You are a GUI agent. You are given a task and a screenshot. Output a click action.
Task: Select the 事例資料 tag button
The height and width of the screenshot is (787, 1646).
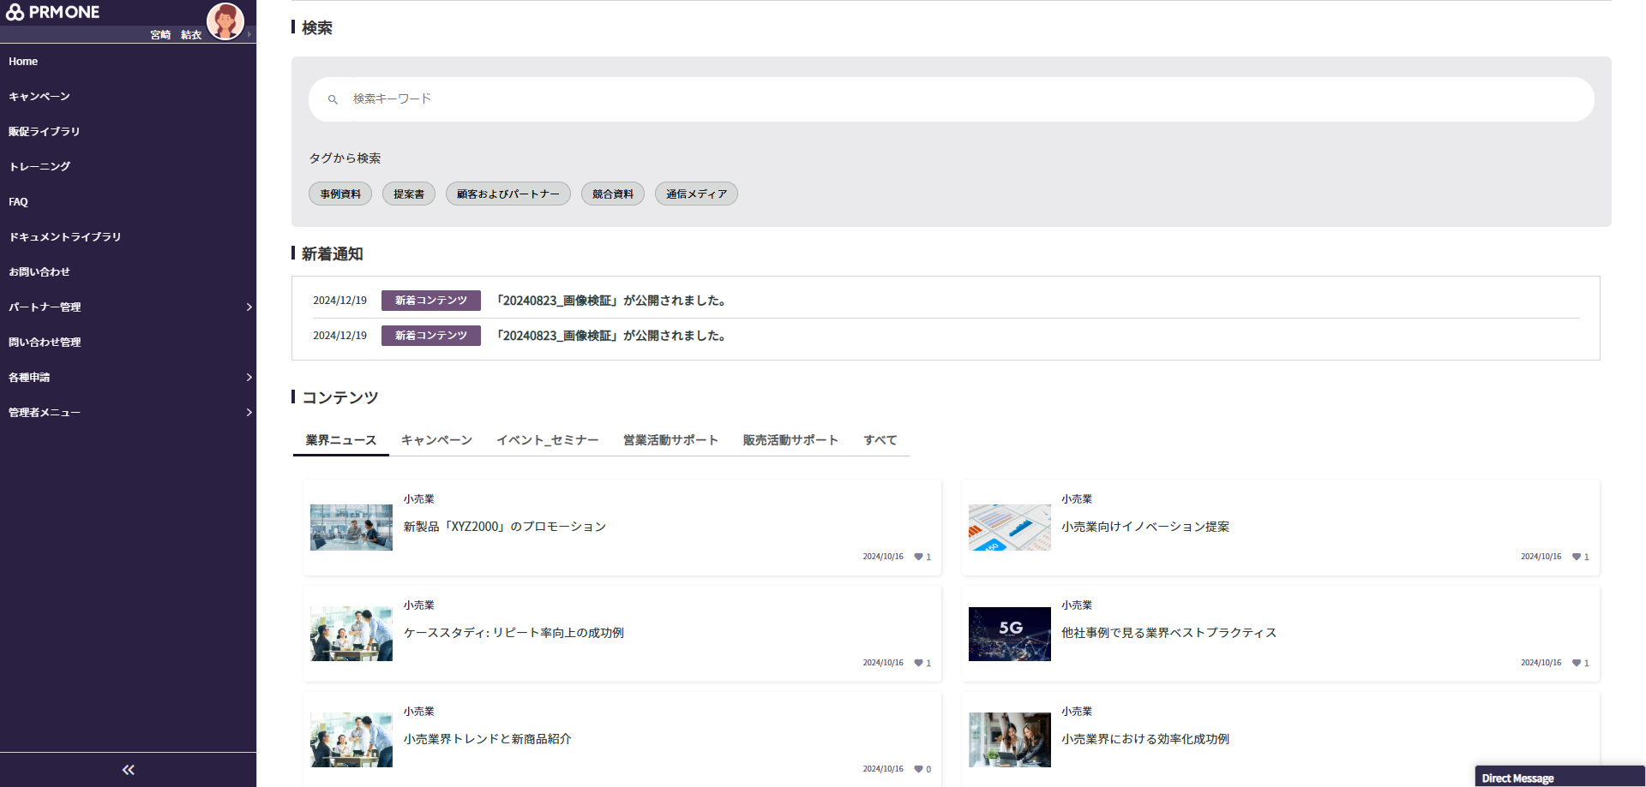point(339,194)
